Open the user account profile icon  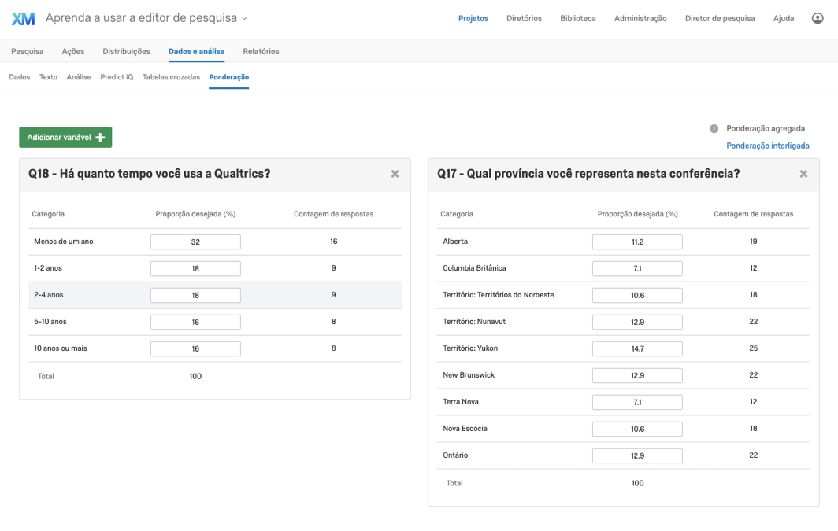[x=818, y=18]
